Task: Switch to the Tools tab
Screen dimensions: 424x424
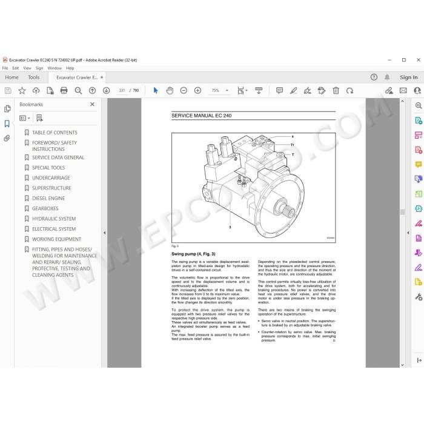Action: pyautogui.click(x=33, y=78)
